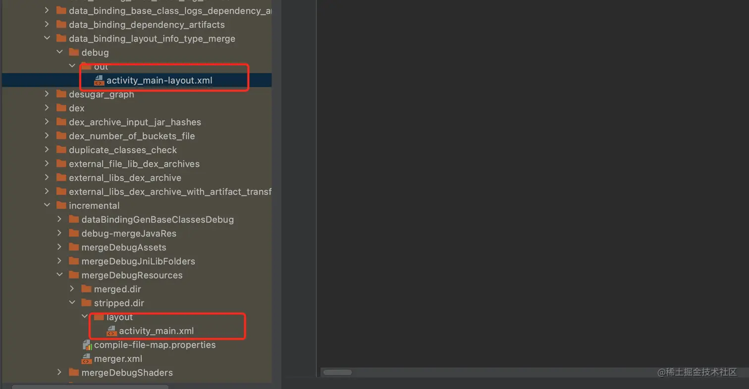Expand the merged.dir folder chevron
Image resolution: width=749 pixels, height=389 pixels.
tap(72, 289)
